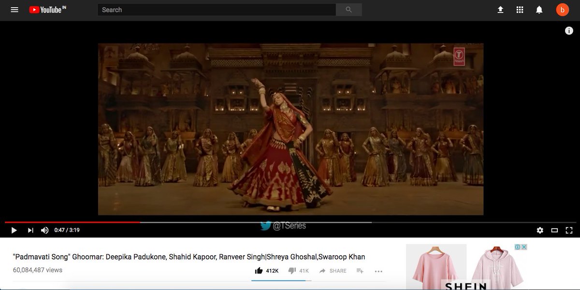580x290 pixels.
Task: Click the video title text
Action: [189, 257]
